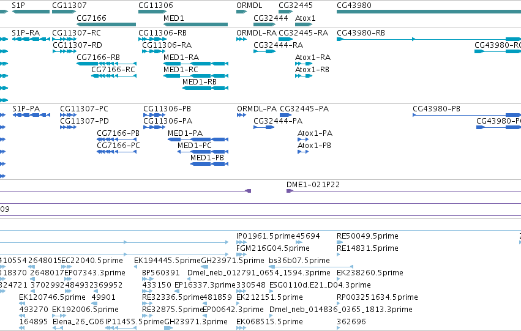Select protein MED1-PA
Image resolution: width=521 pixels, height=331 pixels.
(198, 139)
